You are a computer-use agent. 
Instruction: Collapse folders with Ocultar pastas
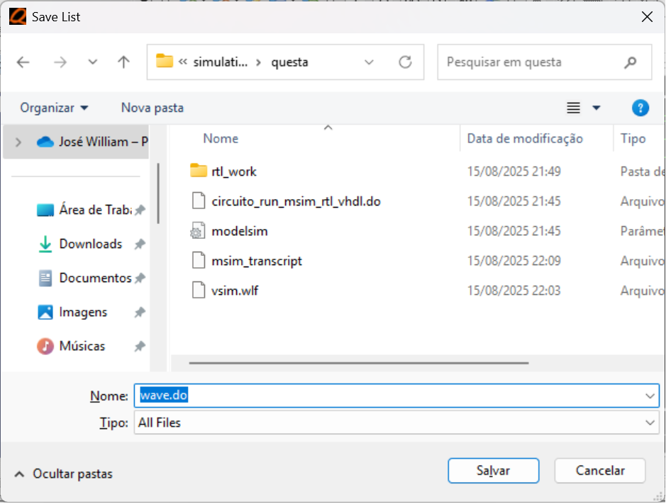click(64, 474)
